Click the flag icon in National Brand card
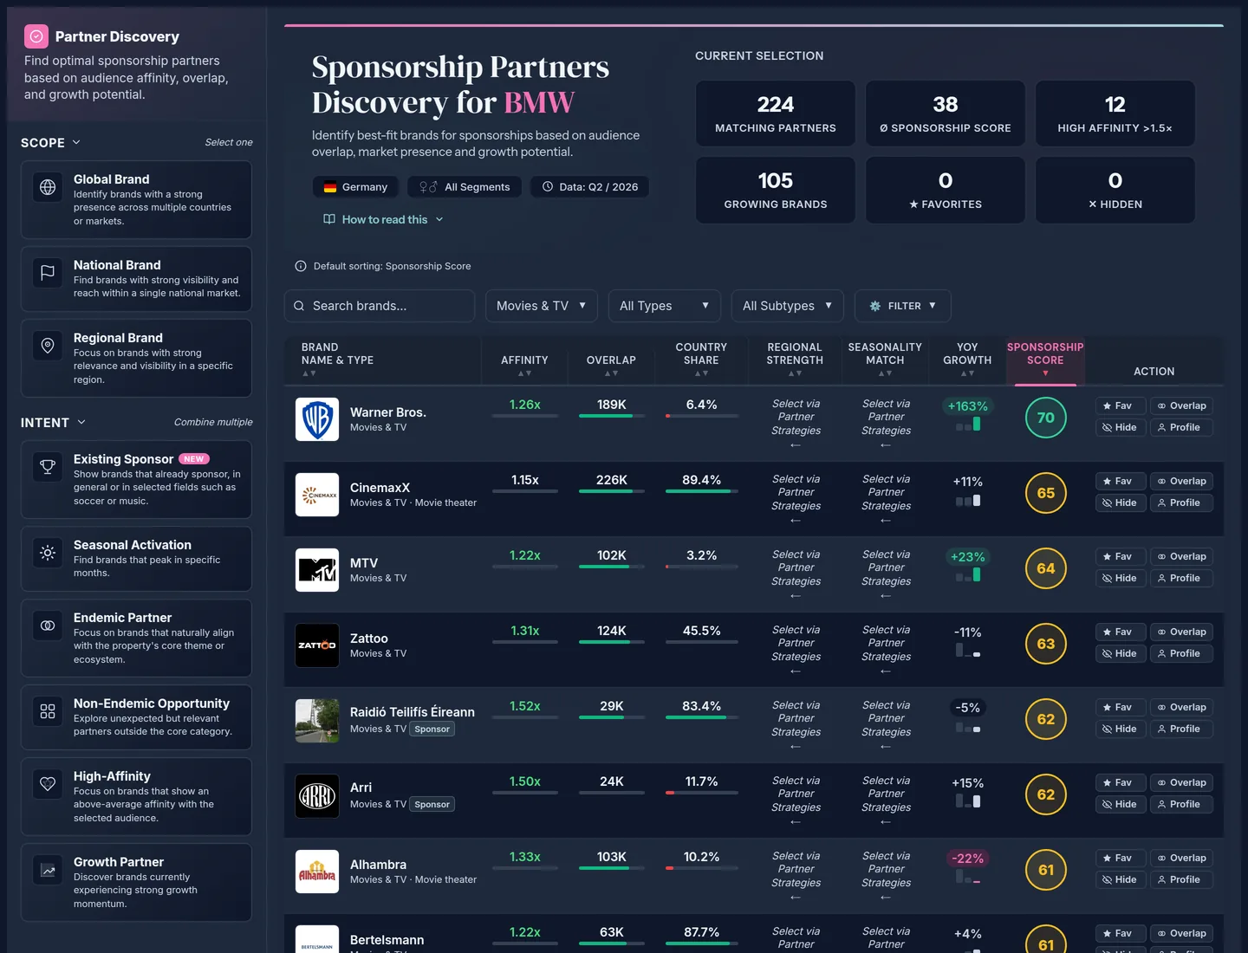 click(48, 273)
